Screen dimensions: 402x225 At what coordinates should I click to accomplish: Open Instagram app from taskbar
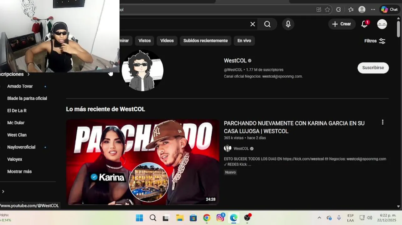point(220,218)
